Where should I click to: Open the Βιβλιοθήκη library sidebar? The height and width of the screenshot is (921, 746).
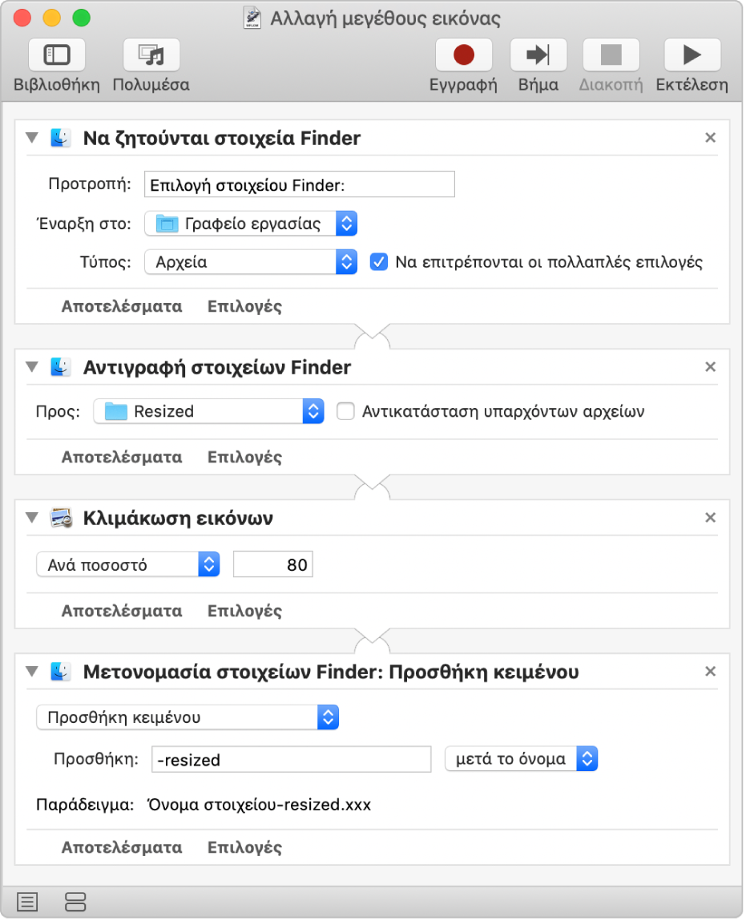pos(56,55)
